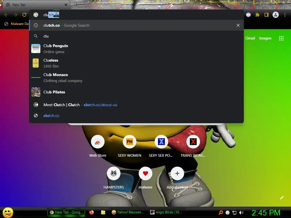Image resolution: width=291 pixels, height=218 pixels.
Task: Click the browser back arrow
Action: 6,15
